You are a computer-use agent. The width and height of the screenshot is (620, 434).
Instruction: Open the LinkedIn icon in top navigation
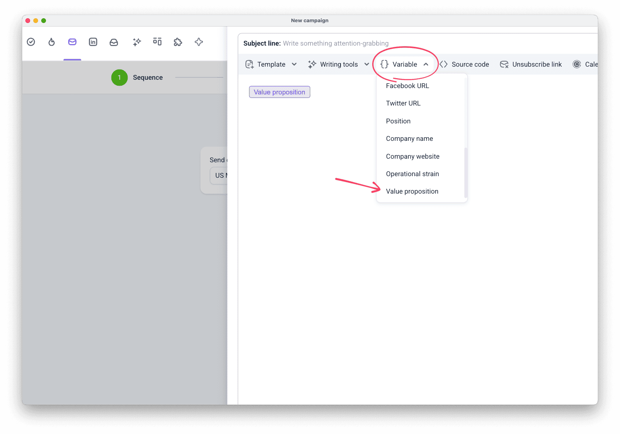coord(93,42)
